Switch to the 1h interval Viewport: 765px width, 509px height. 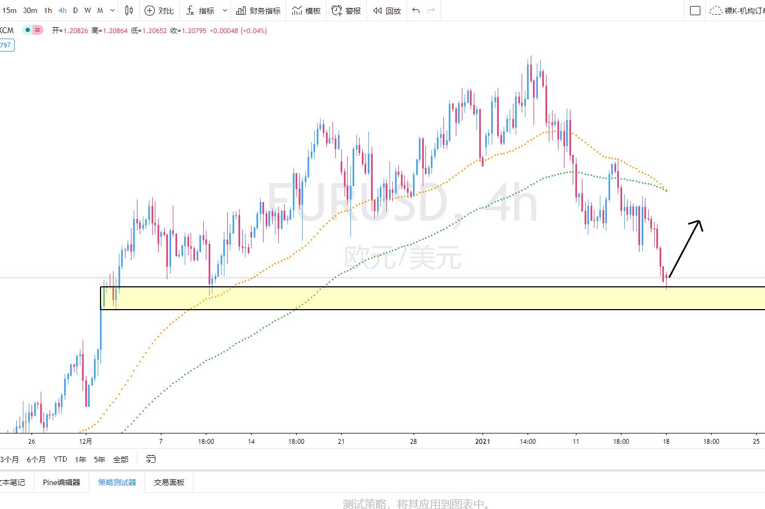pos(48,10)
